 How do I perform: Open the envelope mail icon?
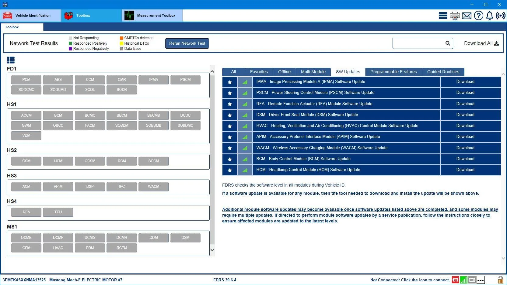pos(467,15)
